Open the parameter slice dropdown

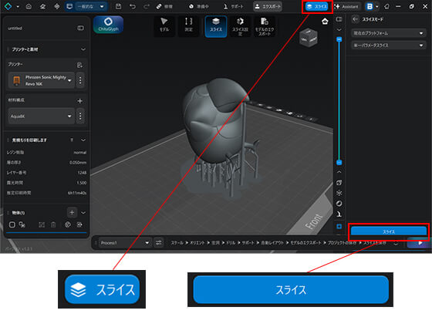tap(389, 46)
